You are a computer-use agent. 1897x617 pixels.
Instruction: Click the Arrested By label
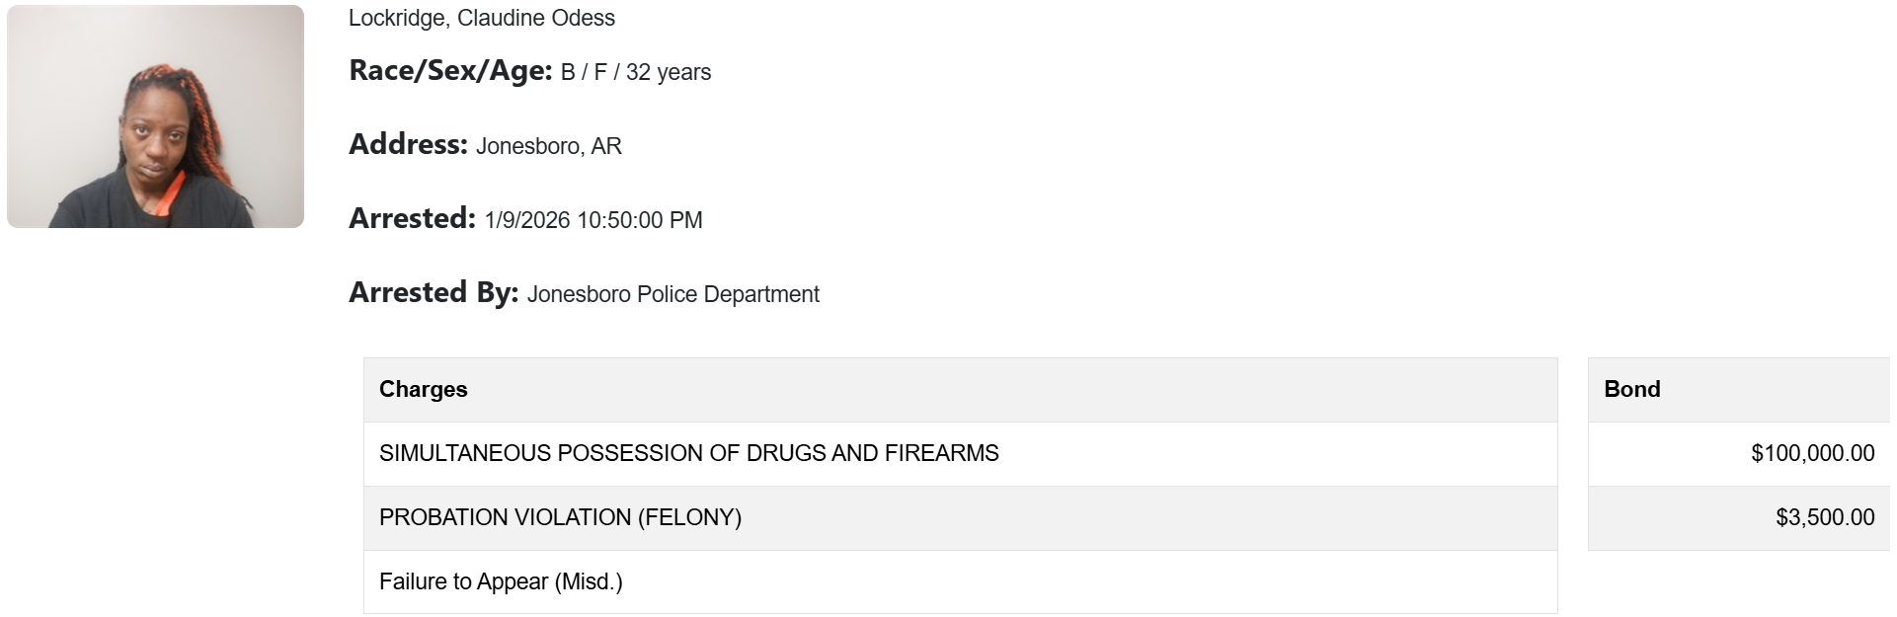coord(434,292)
